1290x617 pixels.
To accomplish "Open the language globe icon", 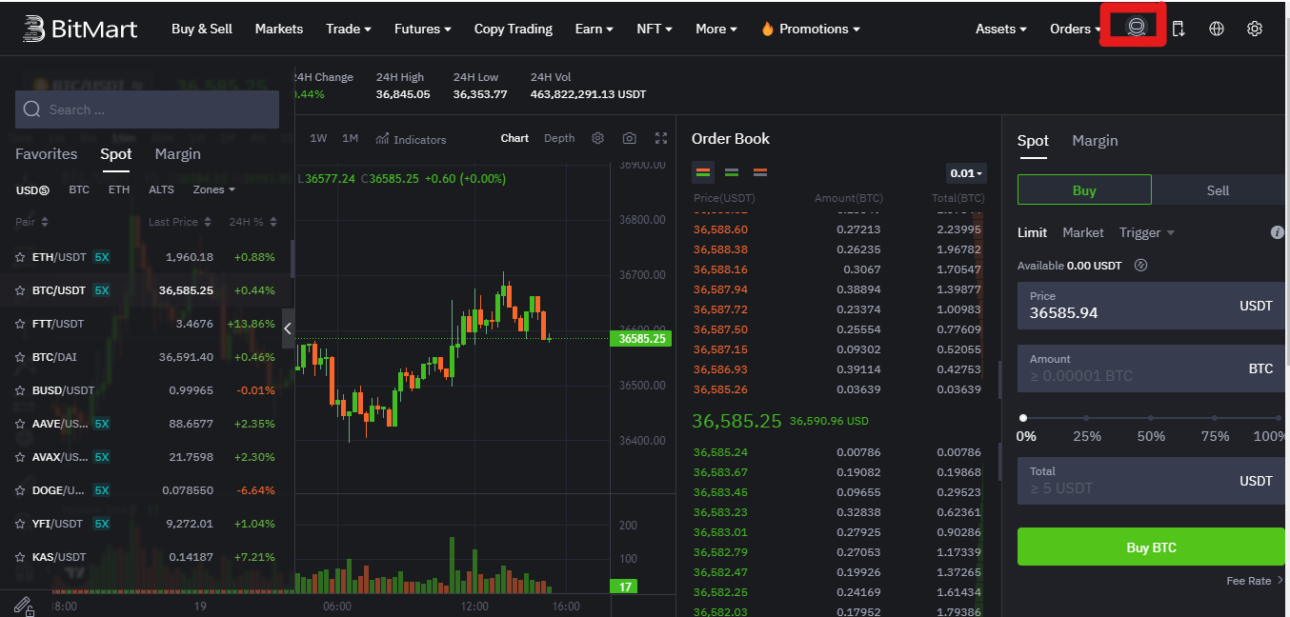I will 1217,29.
